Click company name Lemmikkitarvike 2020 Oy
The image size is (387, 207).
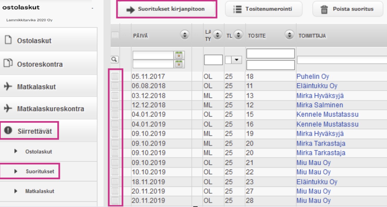(29, 20)
